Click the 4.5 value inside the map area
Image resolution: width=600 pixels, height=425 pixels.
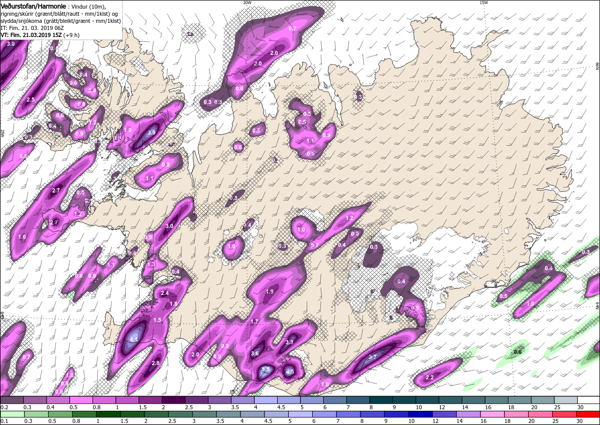click(x=290, y=372)
